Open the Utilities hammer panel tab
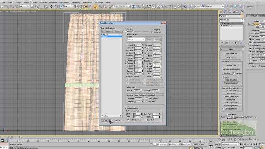Viewport: 265px width, 149px height. 242,12
